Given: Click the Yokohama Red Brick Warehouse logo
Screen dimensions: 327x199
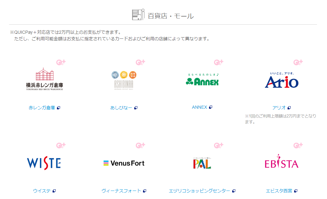Looking at the screenshot, I should pos(44,79).
